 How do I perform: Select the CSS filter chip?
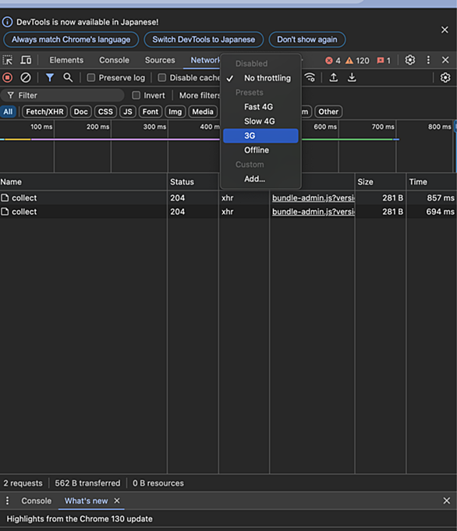pos(105,112)
